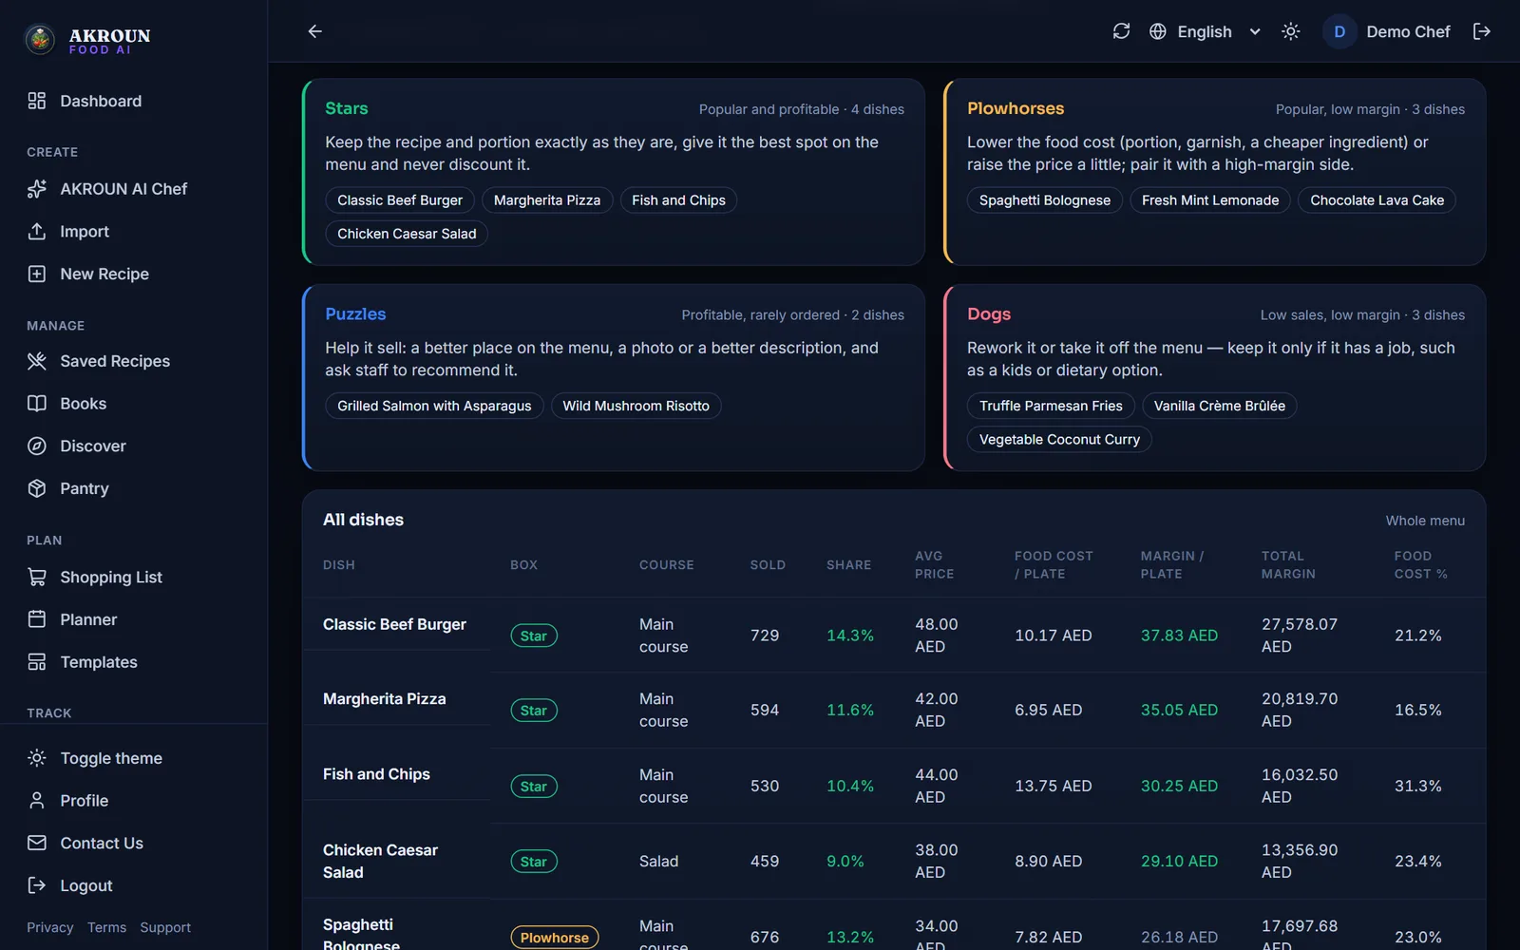
Task: Click the Truffle Parmesan Fries chip
Action: [1051, 406]
